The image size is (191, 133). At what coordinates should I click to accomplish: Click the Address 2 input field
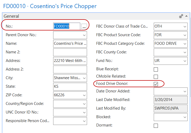(70, 69)
